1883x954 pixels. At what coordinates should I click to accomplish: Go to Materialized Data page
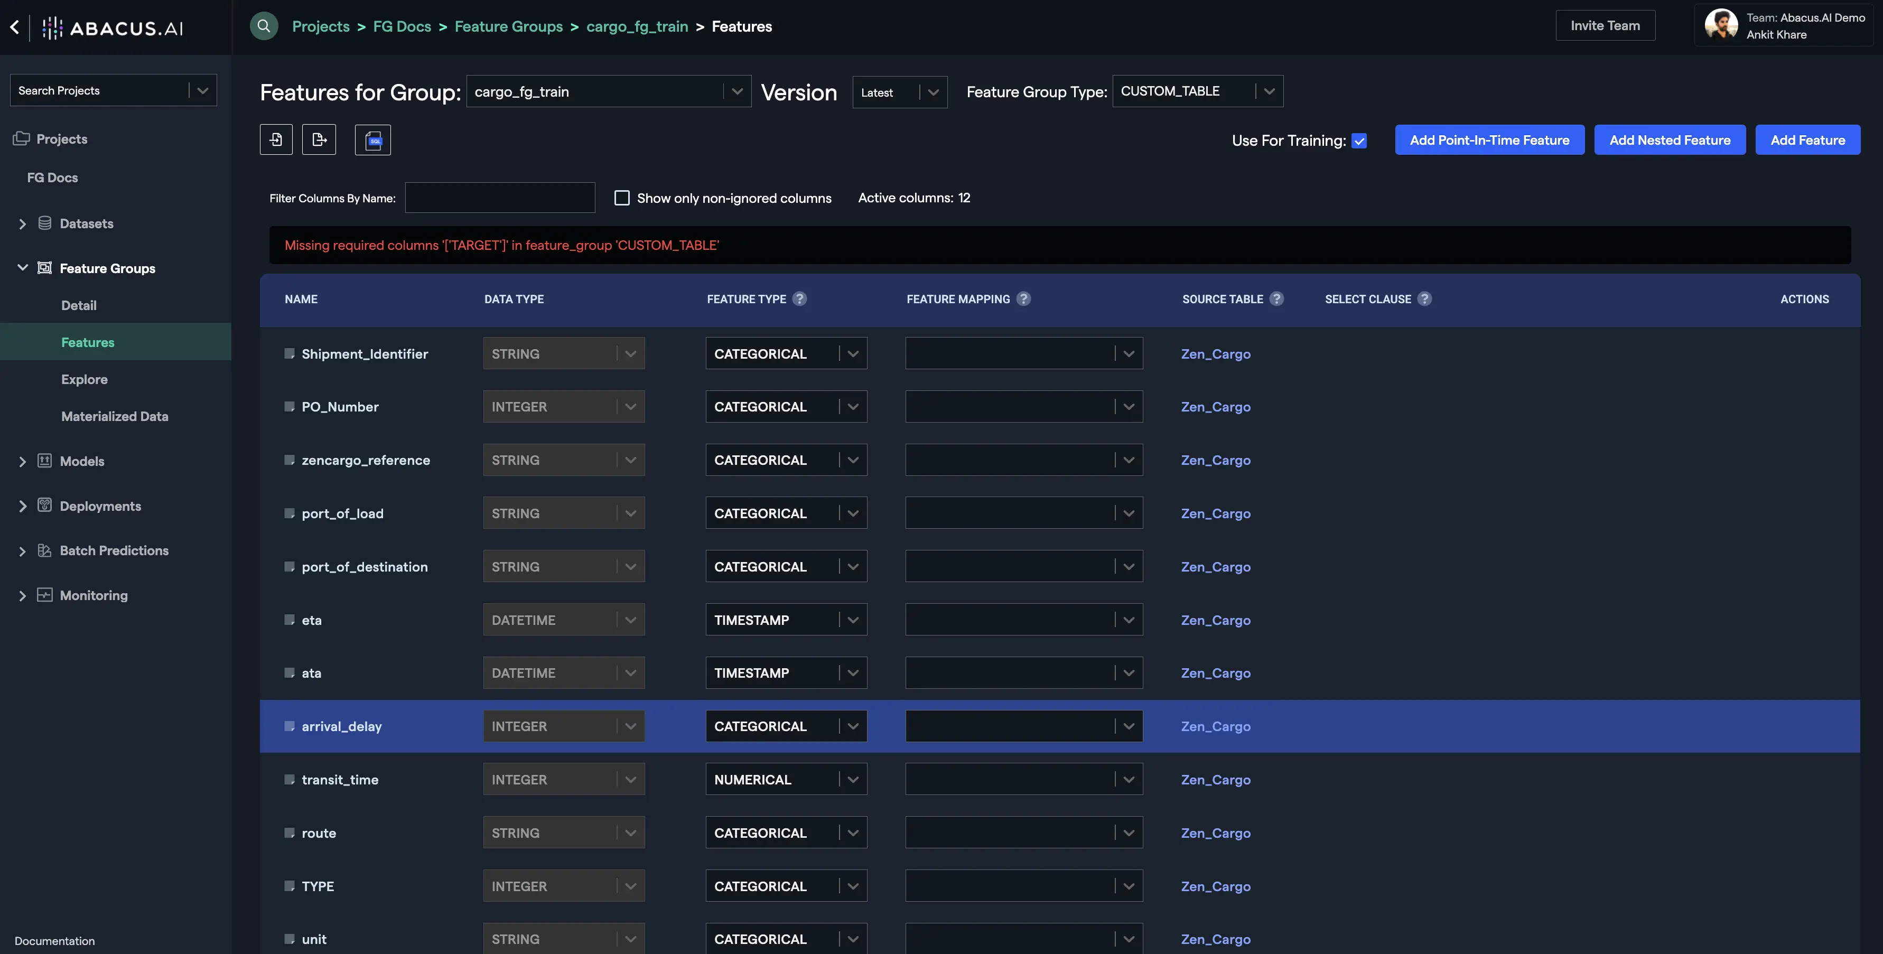coord(115,416)
